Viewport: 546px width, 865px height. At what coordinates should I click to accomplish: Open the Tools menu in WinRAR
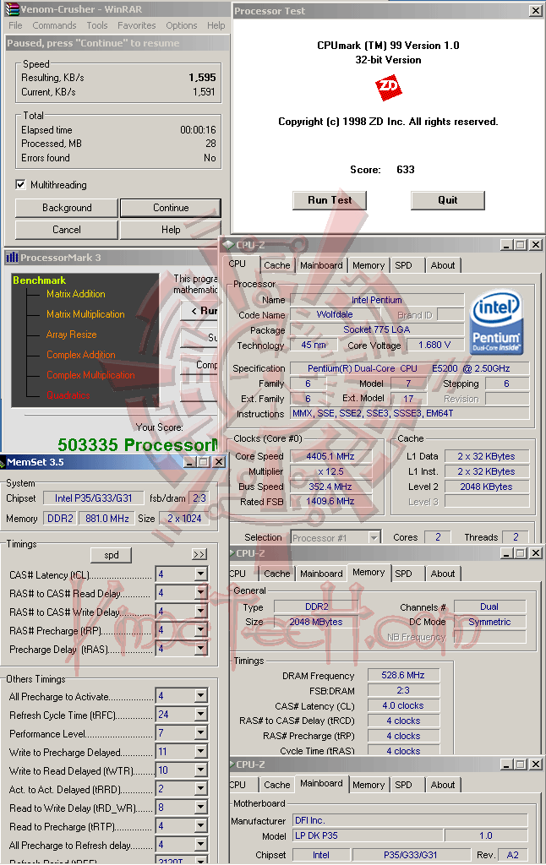pyautogui.click(x=97, y=25)
